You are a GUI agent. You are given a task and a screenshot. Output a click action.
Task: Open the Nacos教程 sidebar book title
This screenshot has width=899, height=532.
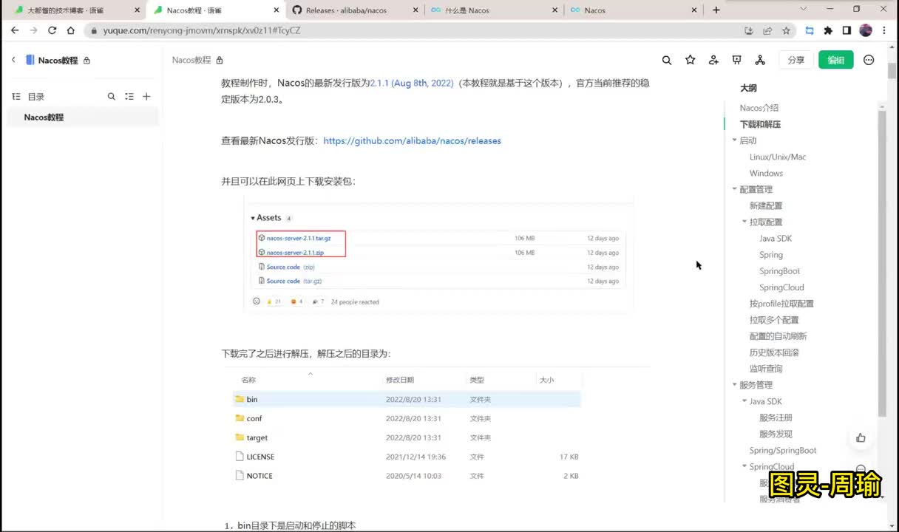point(58,61)
